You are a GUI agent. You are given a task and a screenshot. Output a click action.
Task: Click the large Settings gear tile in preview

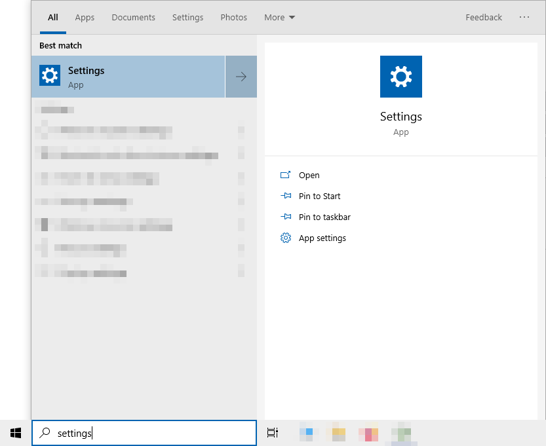[x=400, y=77]
